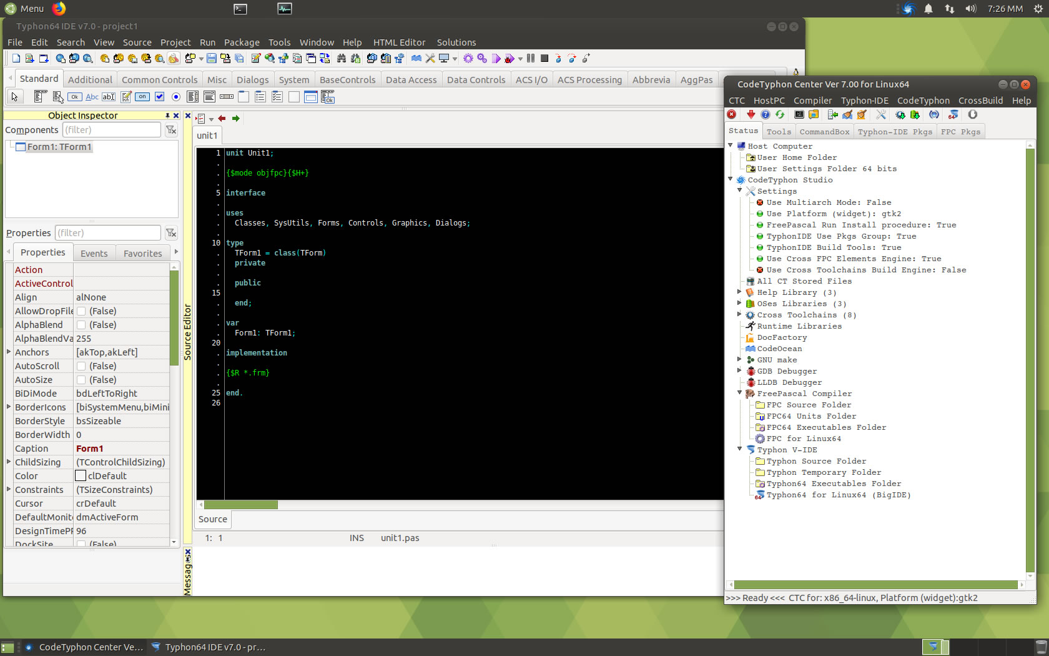Screen dimensions: 1049x656
Task: Click the binoculars Find icon in toolbar
Action: 341,58
